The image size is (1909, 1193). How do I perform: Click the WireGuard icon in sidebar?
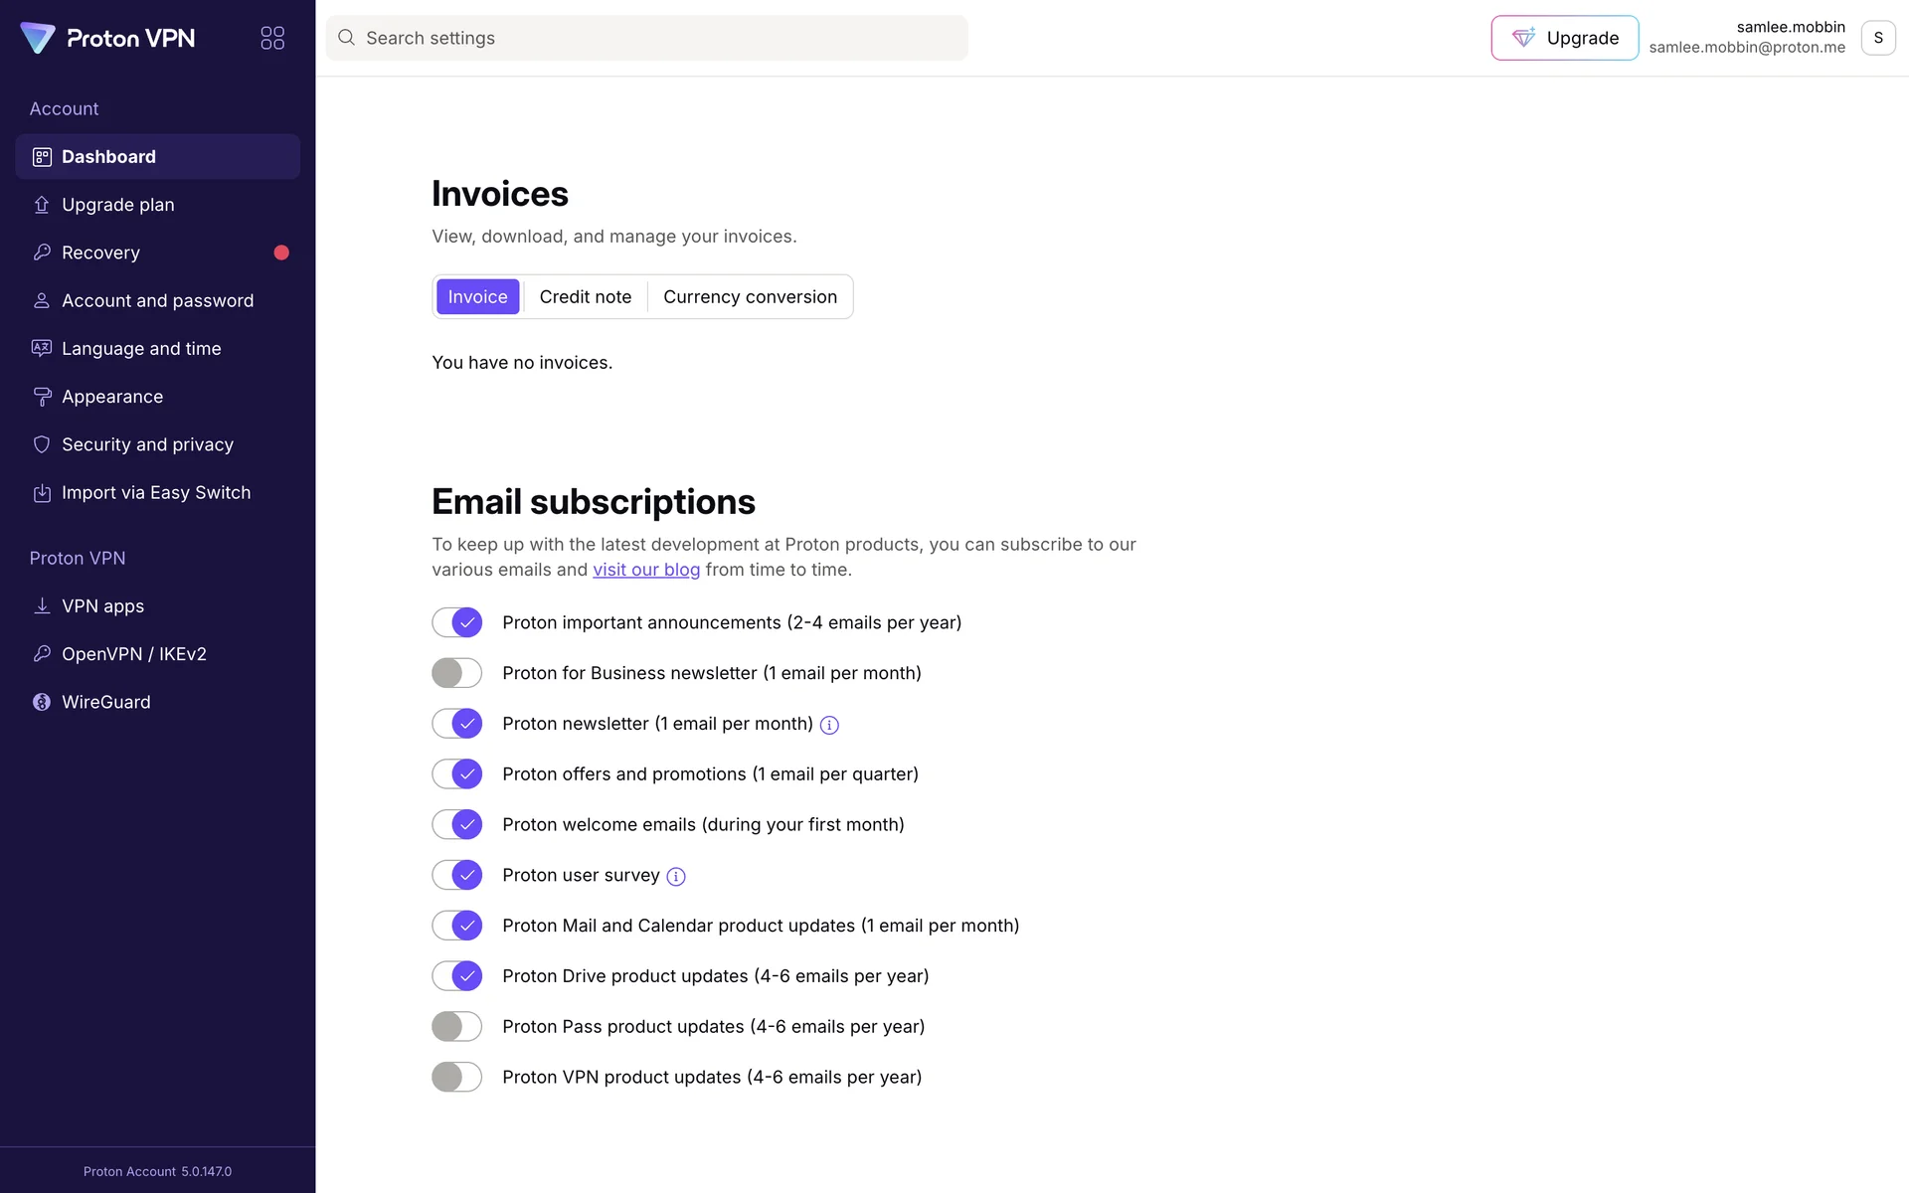tap(42, 702)
